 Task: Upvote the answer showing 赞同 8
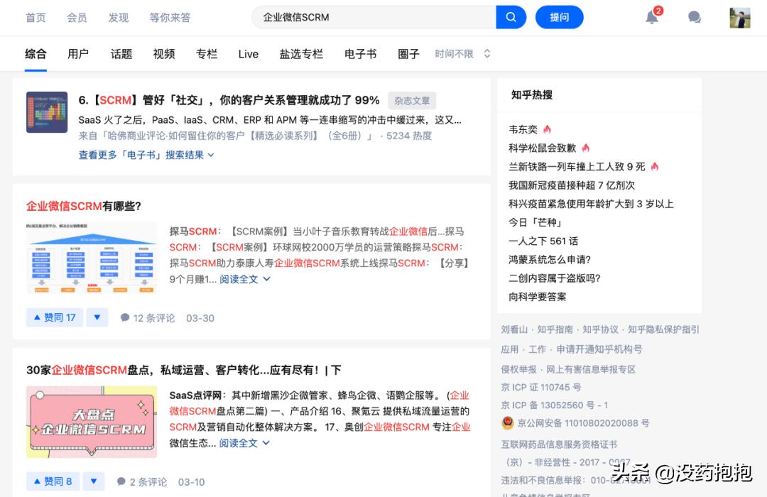[x=53, y=481]
